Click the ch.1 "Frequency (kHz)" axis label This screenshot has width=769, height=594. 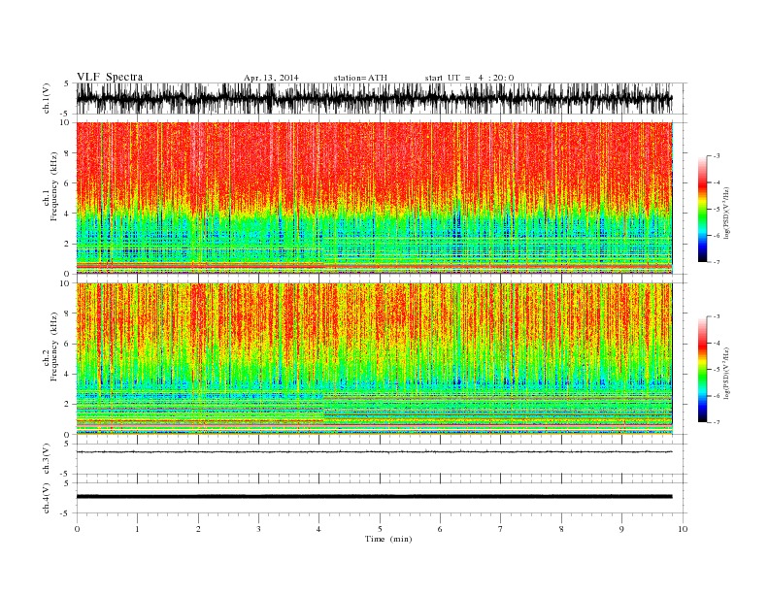pyautogui.click(x=53, y=186)
